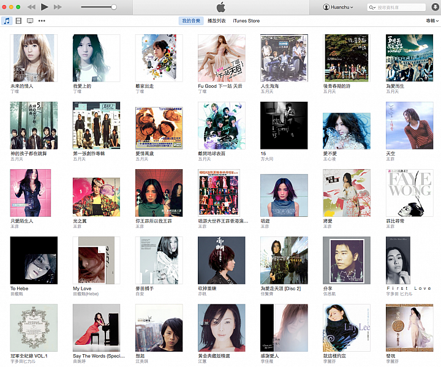Click the artist name 宇多田 ヒカル under First Love

click(x=399, y=294)
